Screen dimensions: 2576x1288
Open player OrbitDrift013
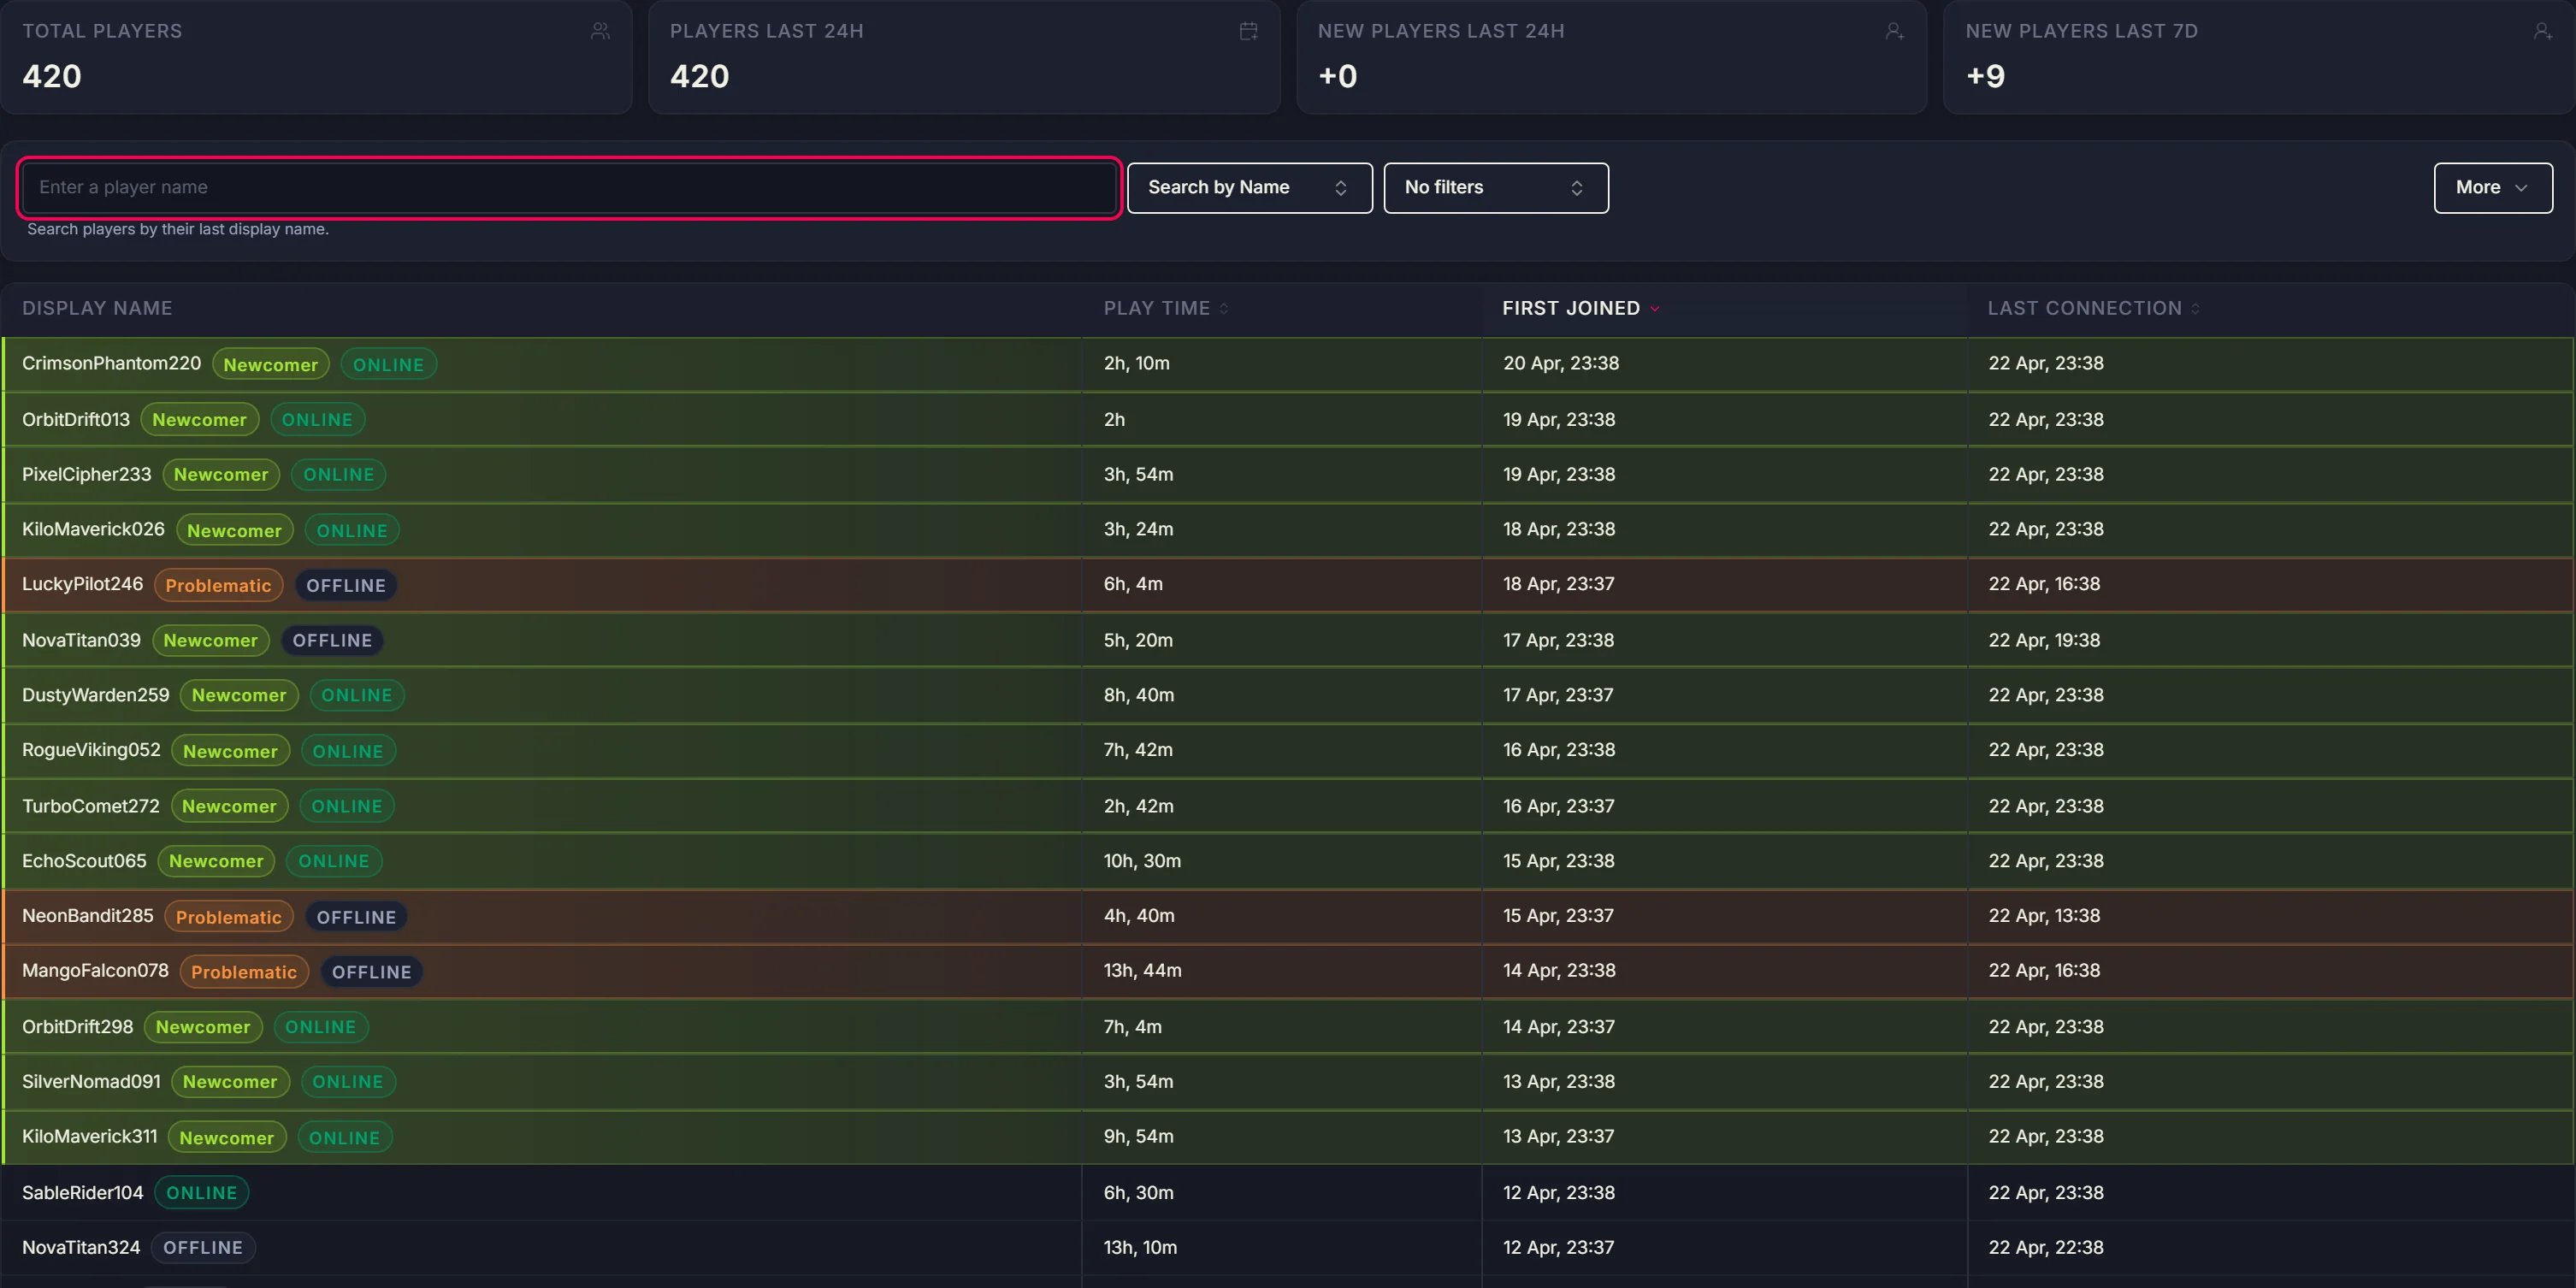[76, 419]
